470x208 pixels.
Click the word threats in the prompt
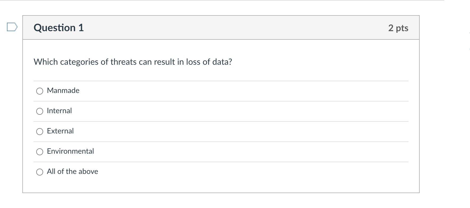point(123,62)
